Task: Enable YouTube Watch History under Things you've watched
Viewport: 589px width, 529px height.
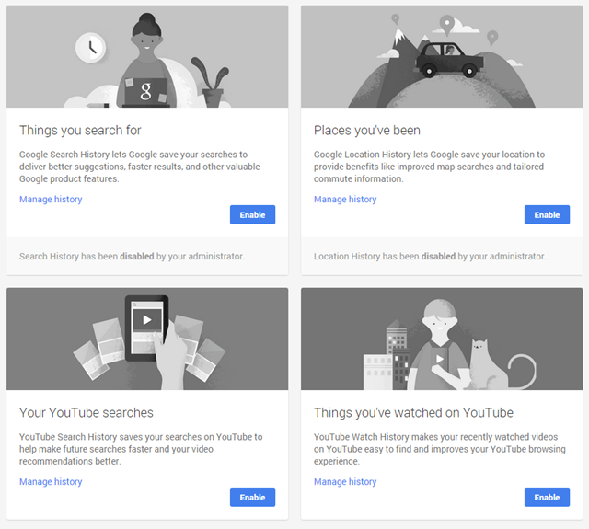Action: click(x=547, y=497)
